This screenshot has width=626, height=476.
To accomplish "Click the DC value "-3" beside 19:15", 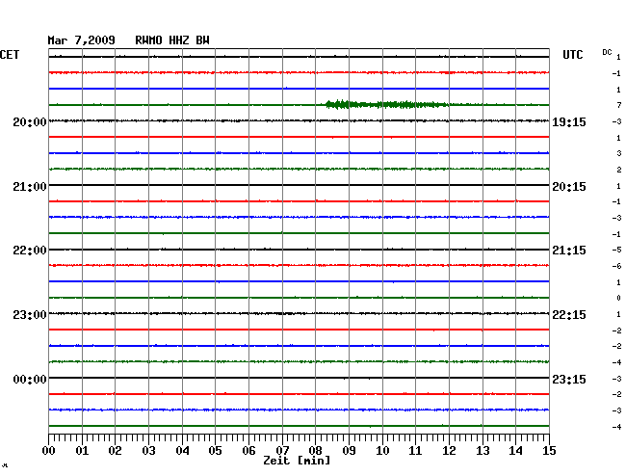I will (x=616, y=121).
